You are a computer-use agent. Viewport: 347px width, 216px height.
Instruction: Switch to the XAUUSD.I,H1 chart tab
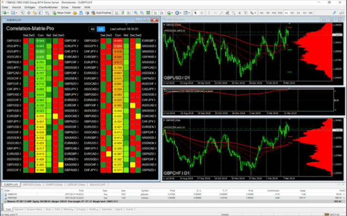tap(96, 185)
